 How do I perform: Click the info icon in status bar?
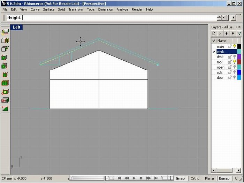tap(170, 178)
